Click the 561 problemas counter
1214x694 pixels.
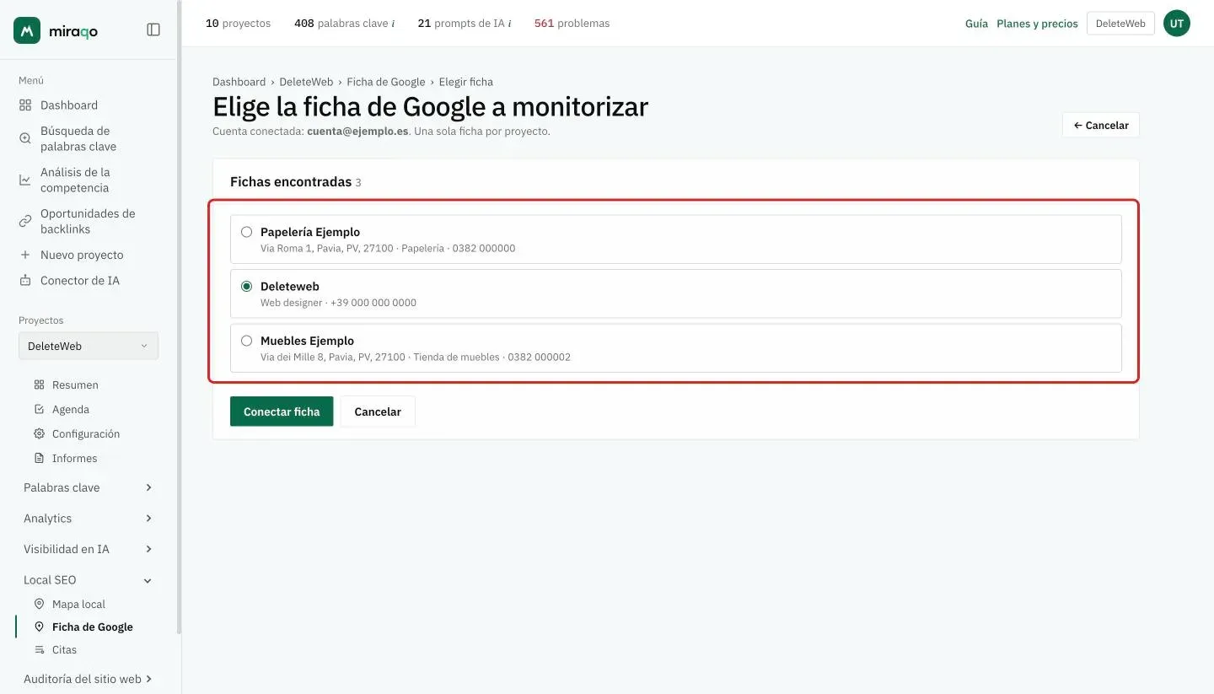coord(572,24)
